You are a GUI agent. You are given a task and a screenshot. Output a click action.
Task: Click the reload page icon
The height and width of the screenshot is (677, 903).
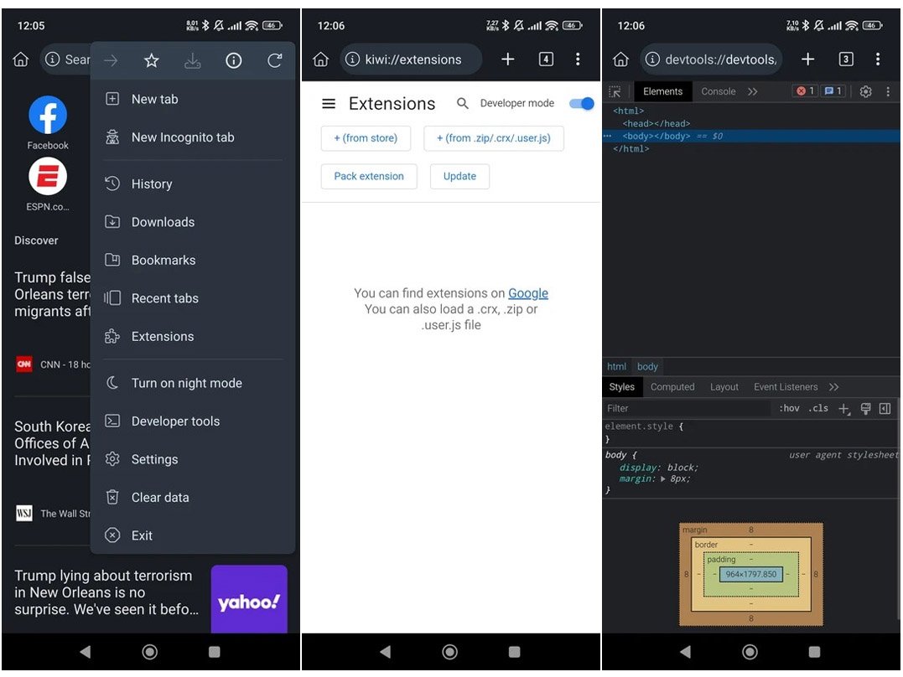(275, 59)
